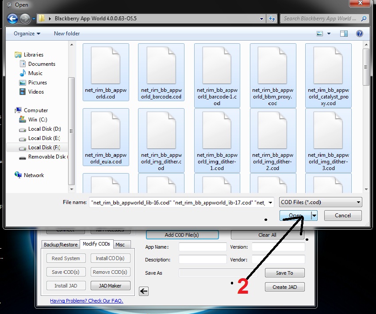Image resolution: width=376 pixels, height=314 pixels.
Task: Open Local Disk (F:)
Action: (x=39, y=148)
